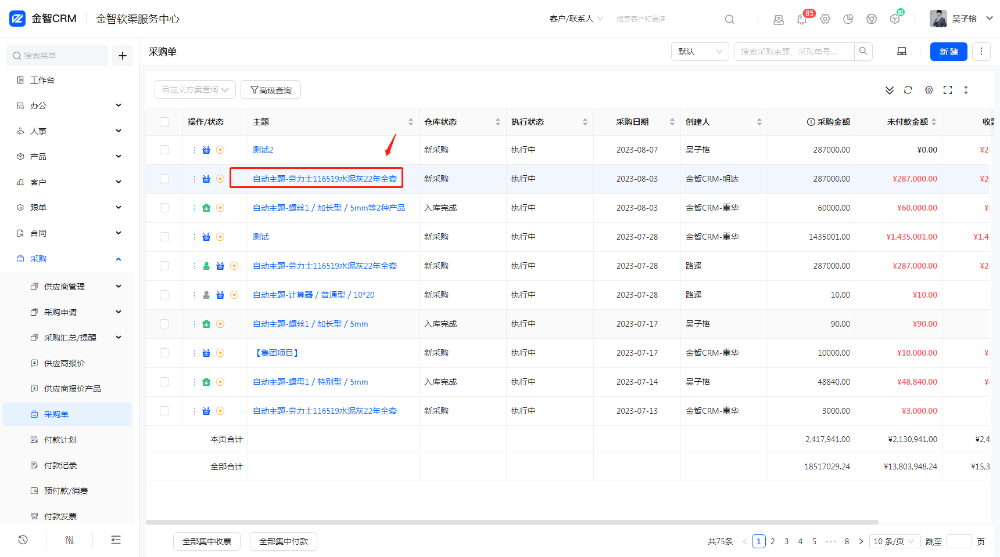
Task: Open settings gear in top bar
Action: tap(825, 19)
